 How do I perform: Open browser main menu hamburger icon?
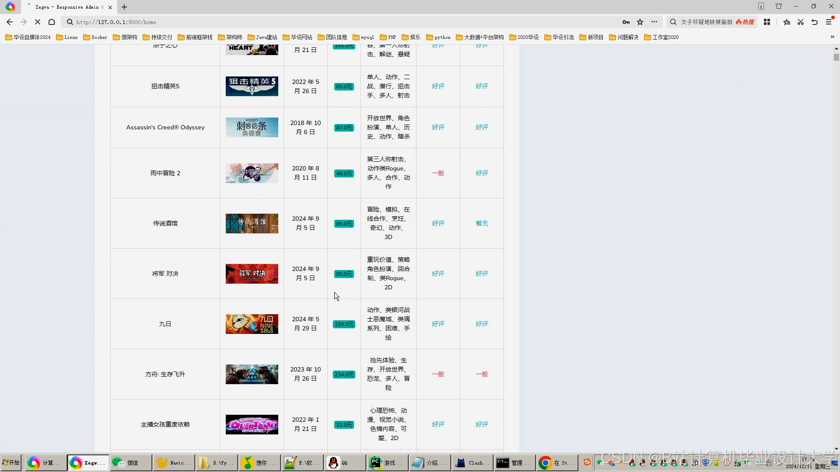pos(829,22)
